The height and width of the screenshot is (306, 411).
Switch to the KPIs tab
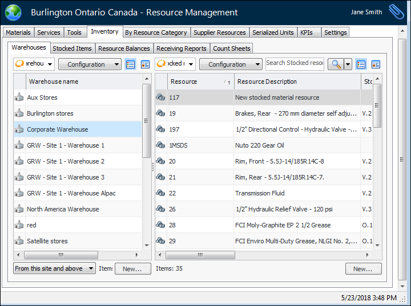[x=307, y=32]
